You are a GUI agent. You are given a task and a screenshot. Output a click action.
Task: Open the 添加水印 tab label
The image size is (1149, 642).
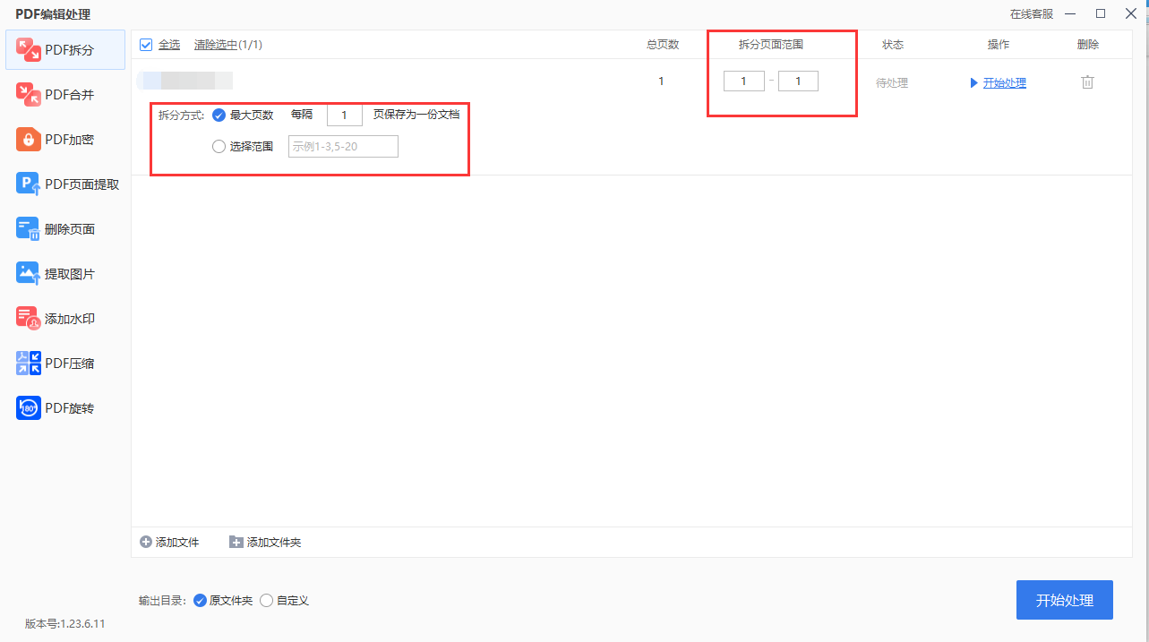point(70,319)
